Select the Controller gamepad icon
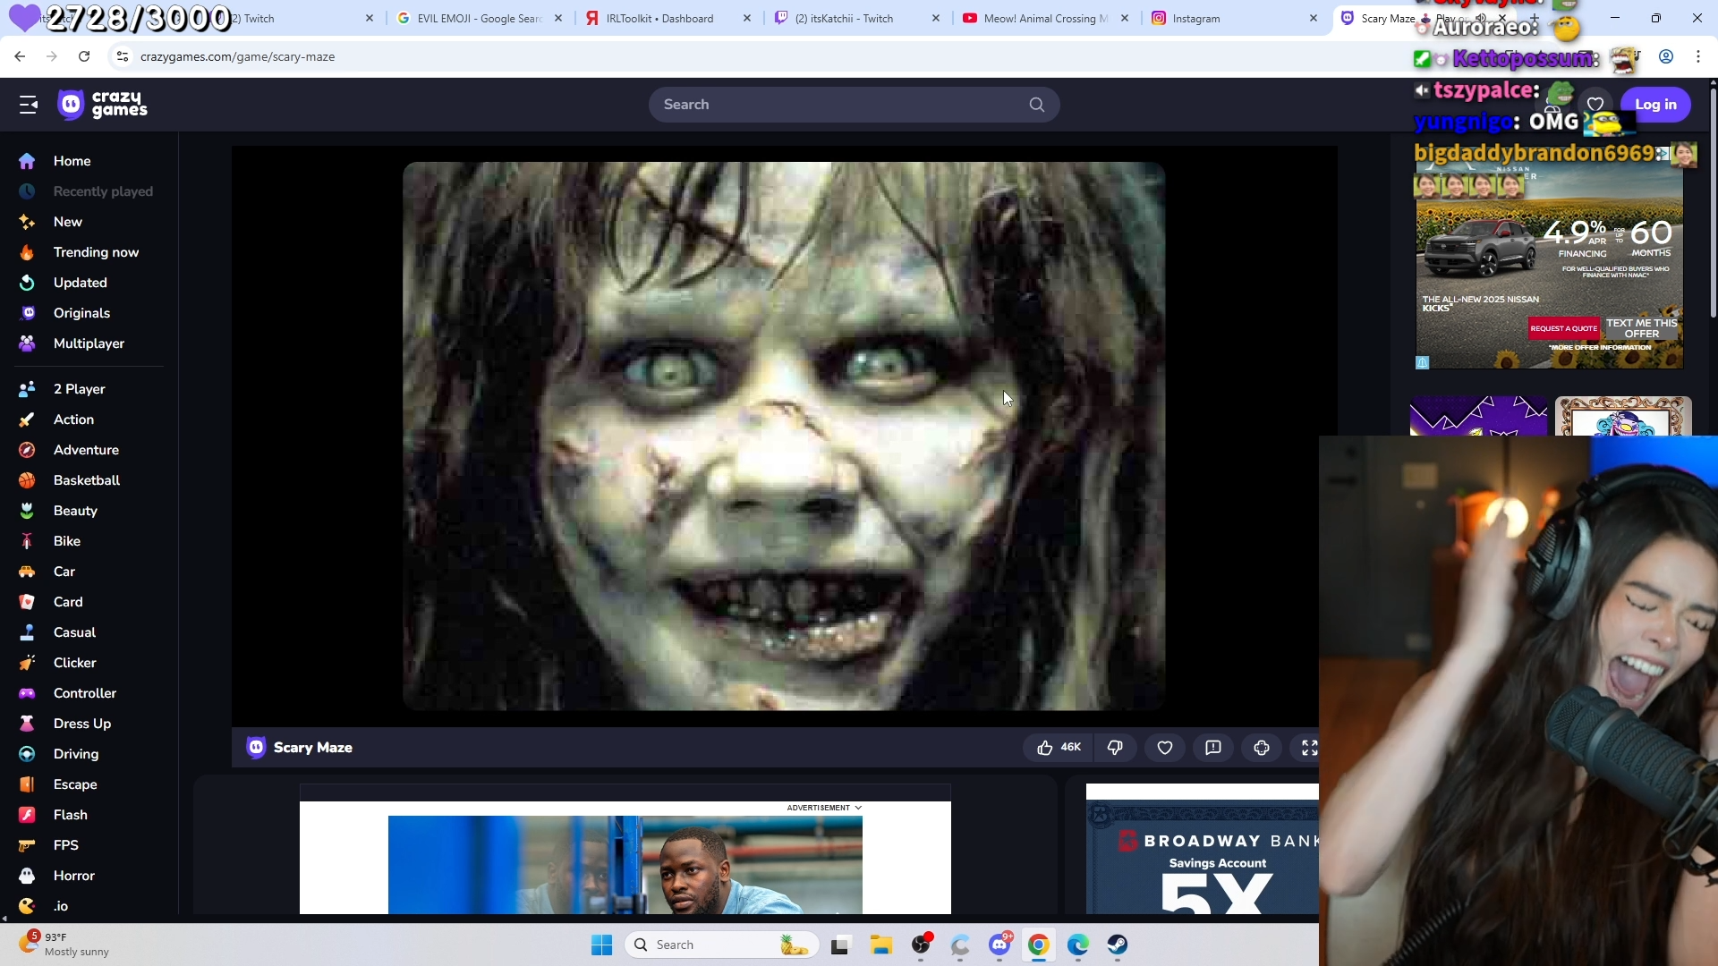This screenshot has height=966, width=1718. 27,693
